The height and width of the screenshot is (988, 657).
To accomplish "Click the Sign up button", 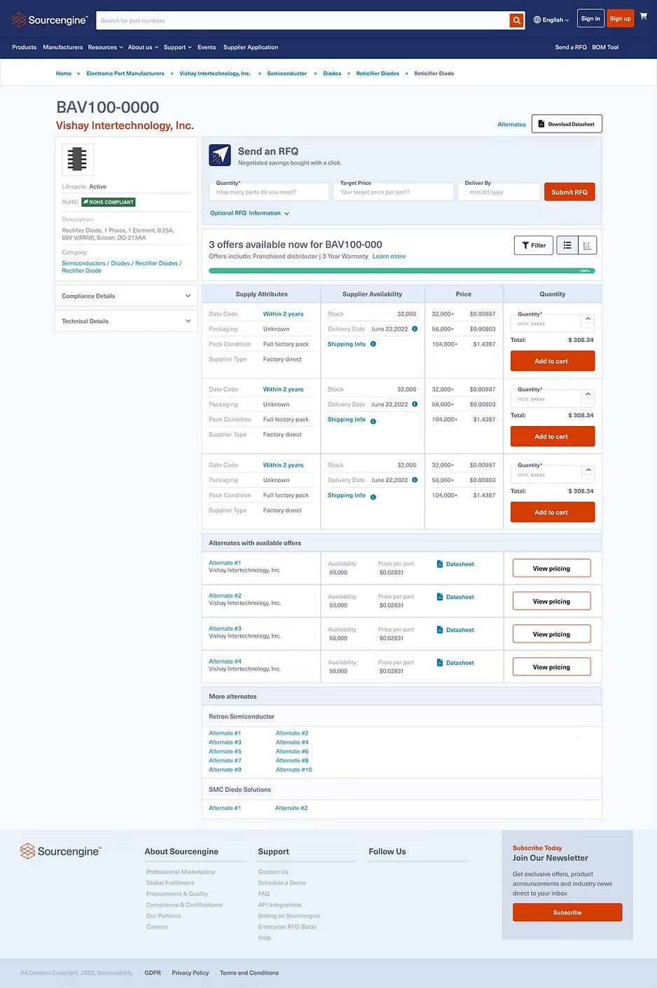I will point(621,19).
